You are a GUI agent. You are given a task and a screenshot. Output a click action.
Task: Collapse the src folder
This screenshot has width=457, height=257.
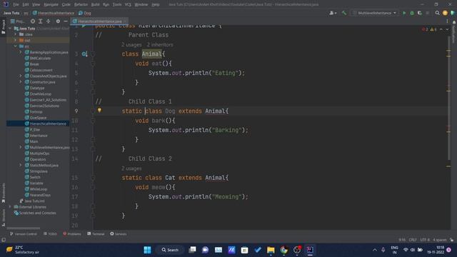click(x=16, y=46)
